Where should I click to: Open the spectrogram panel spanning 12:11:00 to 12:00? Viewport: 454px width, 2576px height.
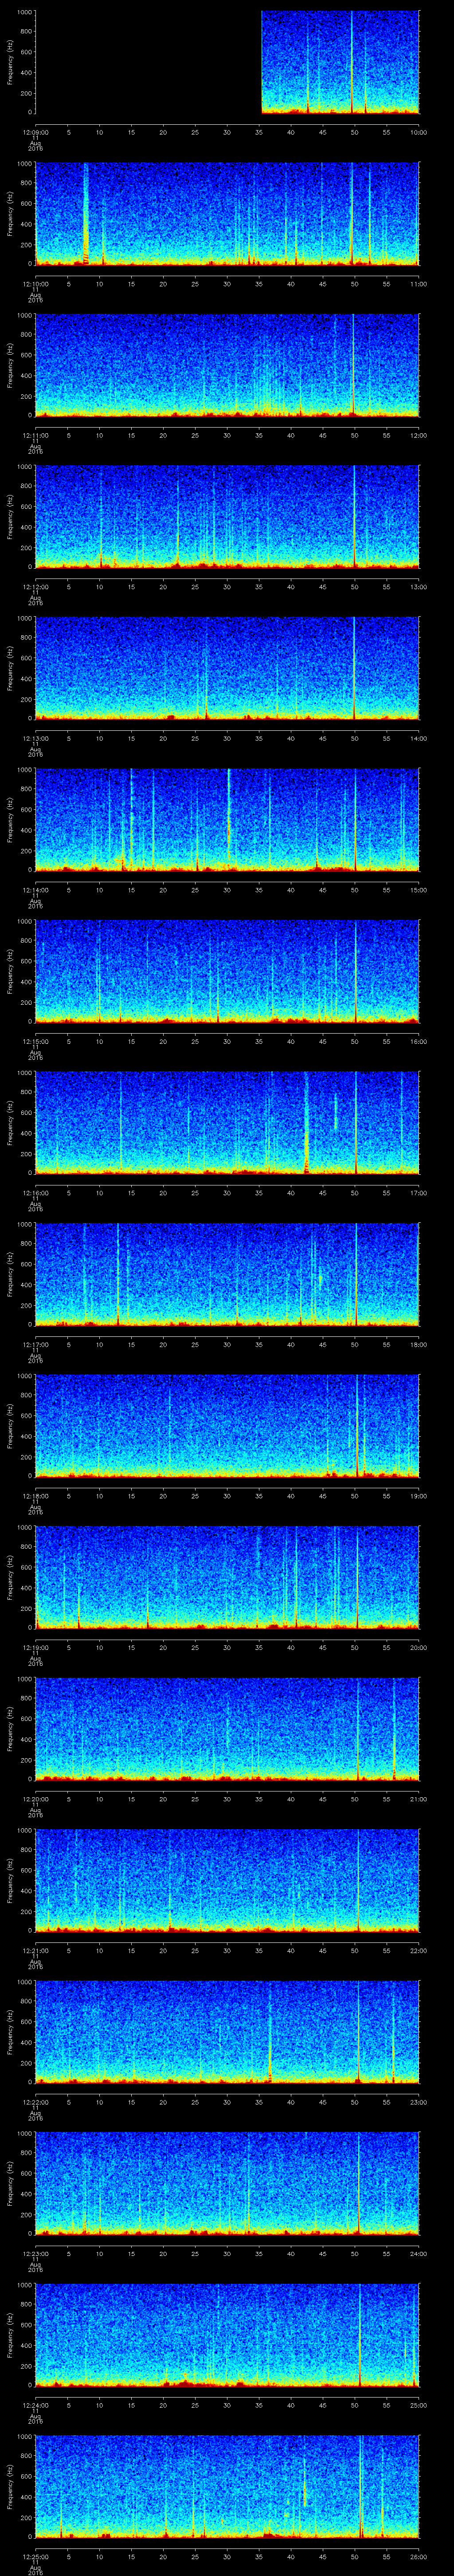coord(227,365)
